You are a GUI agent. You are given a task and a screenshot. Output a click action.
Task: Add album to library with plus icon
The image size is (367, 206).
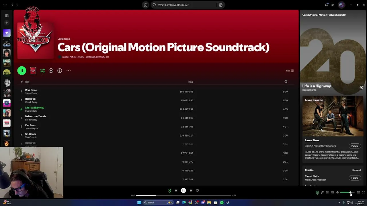coord(51,71)
